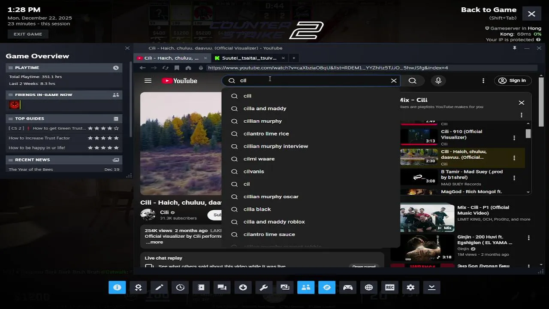
Task: Bookmark the page with the browser bookmark icon
Action: [177, 68]
